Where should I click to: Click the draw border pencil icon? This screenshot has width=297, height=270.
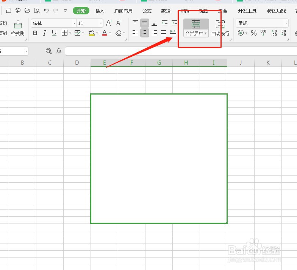pyautogui.click(x=78, y=33)
